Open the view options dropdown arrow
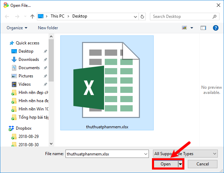224x173 pixels. point(192,28)
